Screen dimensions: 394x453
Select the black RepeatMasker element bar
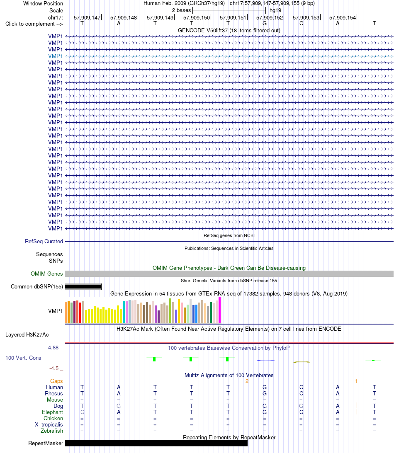(x=156, y=443)
